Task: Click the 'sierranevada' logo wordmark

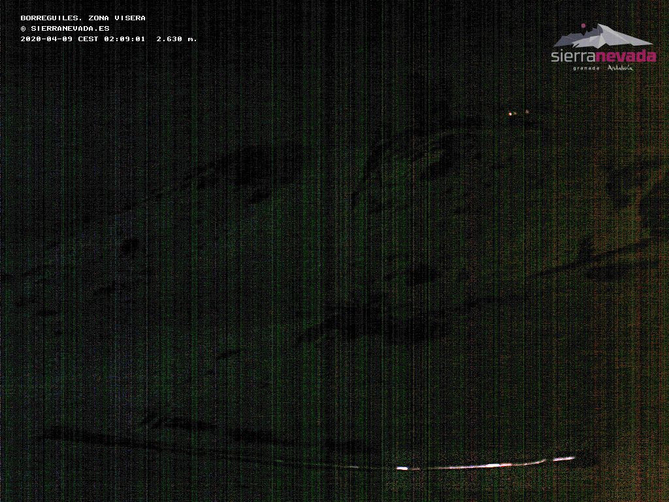Action: [603, 56]
